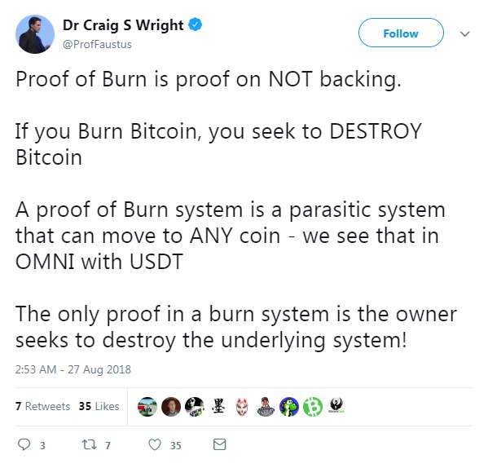
Task: Open Dr Craig S Wright profile name
Action: tap(123, 25)
